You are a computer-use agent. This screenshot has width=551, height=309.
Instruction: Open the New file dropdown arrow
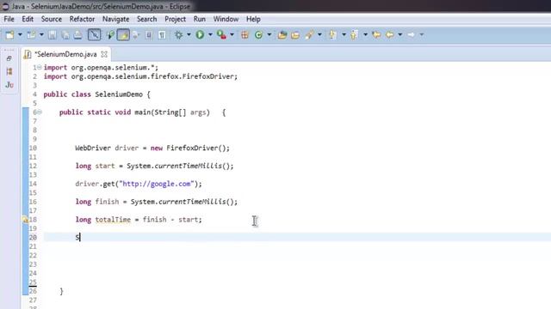[20, 34]
